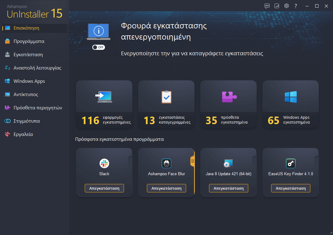Screen dimensions: 333x235
Task: Click Java 8 Update 421 (64-bit) name
Action: 229,174
